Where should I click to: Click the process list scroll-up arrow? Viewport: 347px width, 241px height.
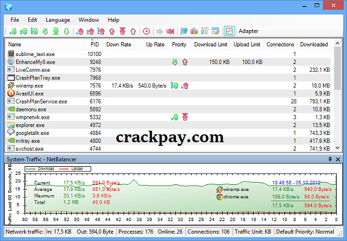point(337,43)
